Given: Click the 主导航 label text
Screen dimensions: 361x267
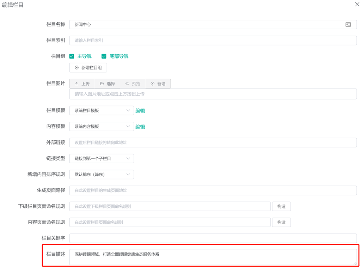Looking at the screenshot, I should click(84, 56).
